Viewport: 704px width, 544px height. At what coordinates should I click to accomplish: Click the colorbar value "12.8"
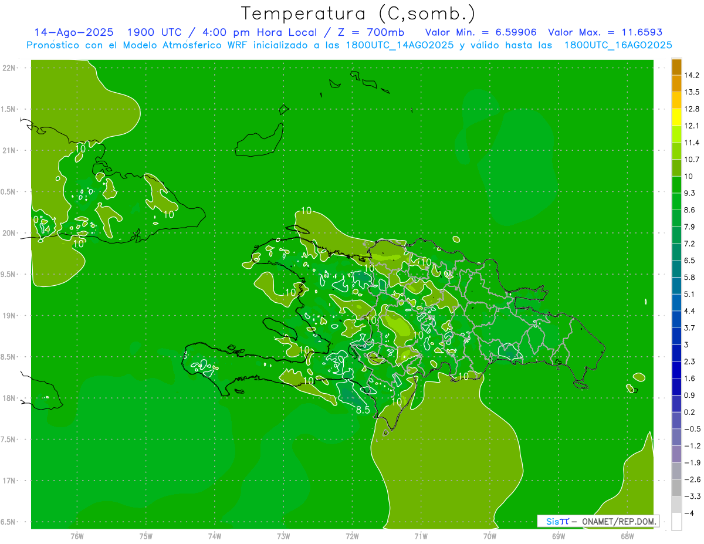[692, 109]
